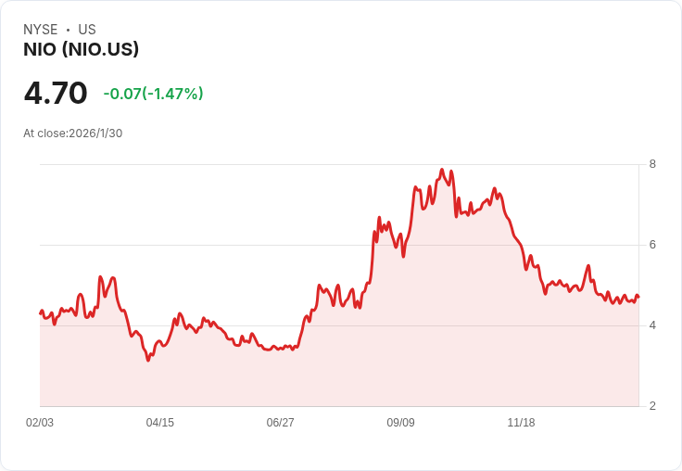The height and width of the screenshot is (471, 682).
Task: Click the 8 value on the price axis
Action: [652, 164]
